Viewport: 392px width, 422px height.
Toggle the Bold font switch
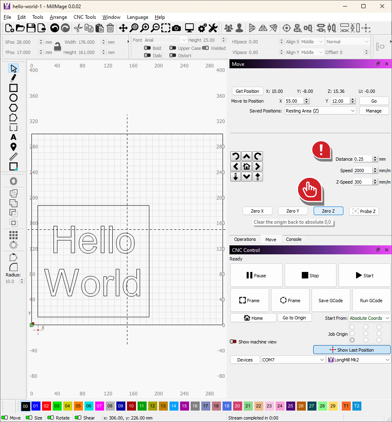tap(147, 48)
